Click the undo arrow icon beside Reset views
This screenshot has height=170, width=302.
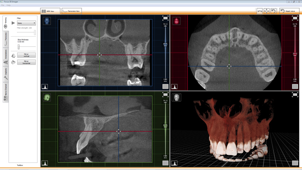pos(273,11)
